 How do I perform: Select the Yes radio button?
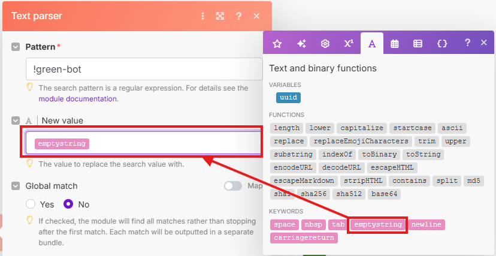pyautogui.click(x=31, y=204)
